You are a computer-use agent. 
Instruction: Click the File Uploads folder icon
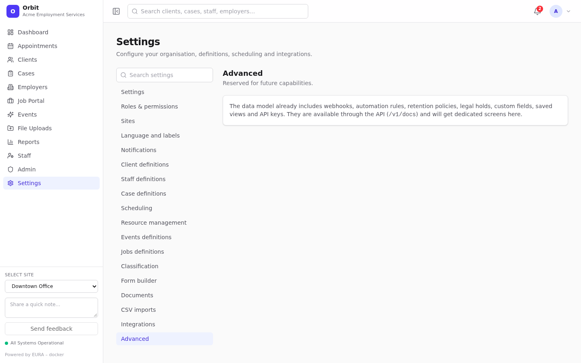point(10,128)
